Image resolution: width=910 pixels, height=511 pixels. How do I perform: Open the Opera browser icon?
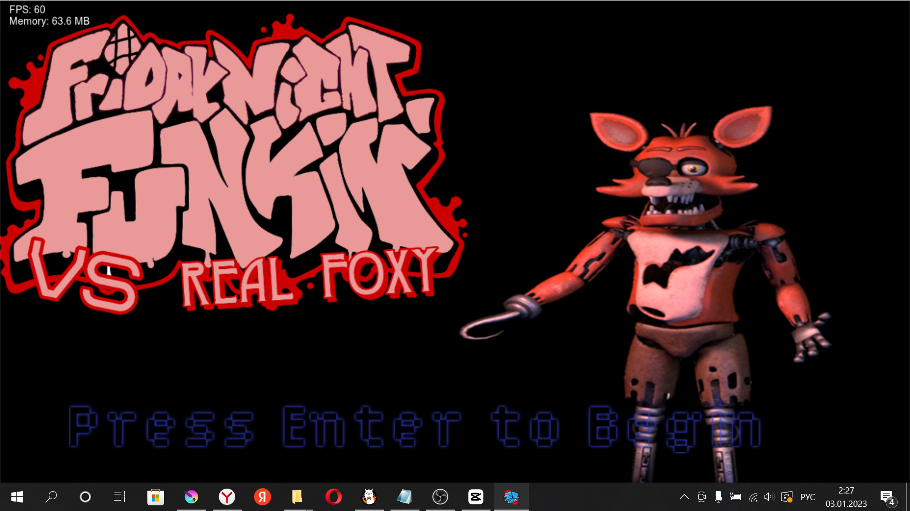click(334, 497)
